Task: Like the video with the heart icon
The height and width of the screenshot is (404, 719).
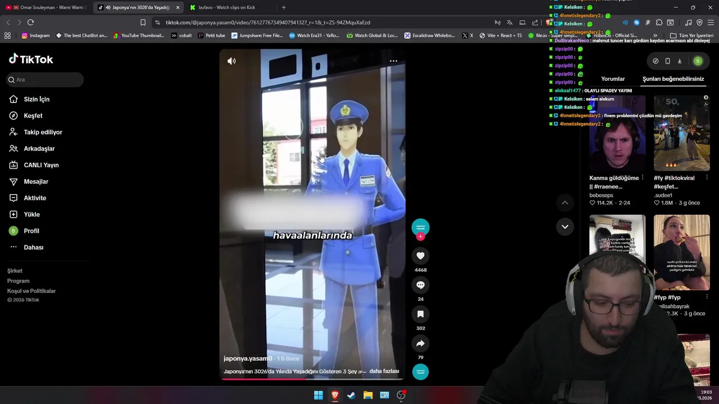Action: pos(420,256)
